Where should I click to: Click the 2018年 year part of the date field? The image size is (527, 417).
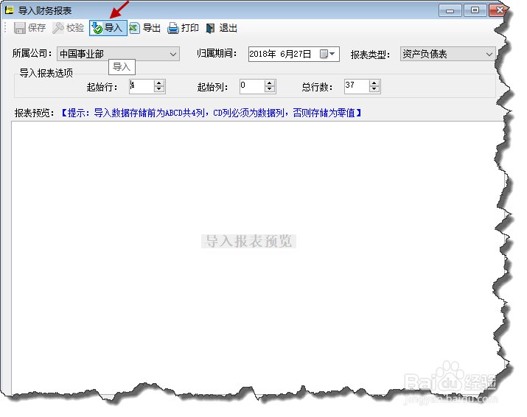pyautogui.click(x=262, y=54)
